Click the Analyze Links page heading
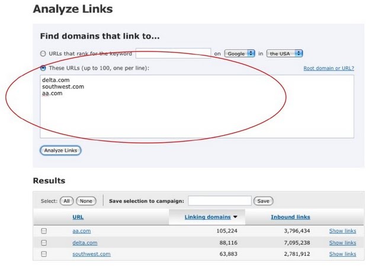 click(73, 9)
